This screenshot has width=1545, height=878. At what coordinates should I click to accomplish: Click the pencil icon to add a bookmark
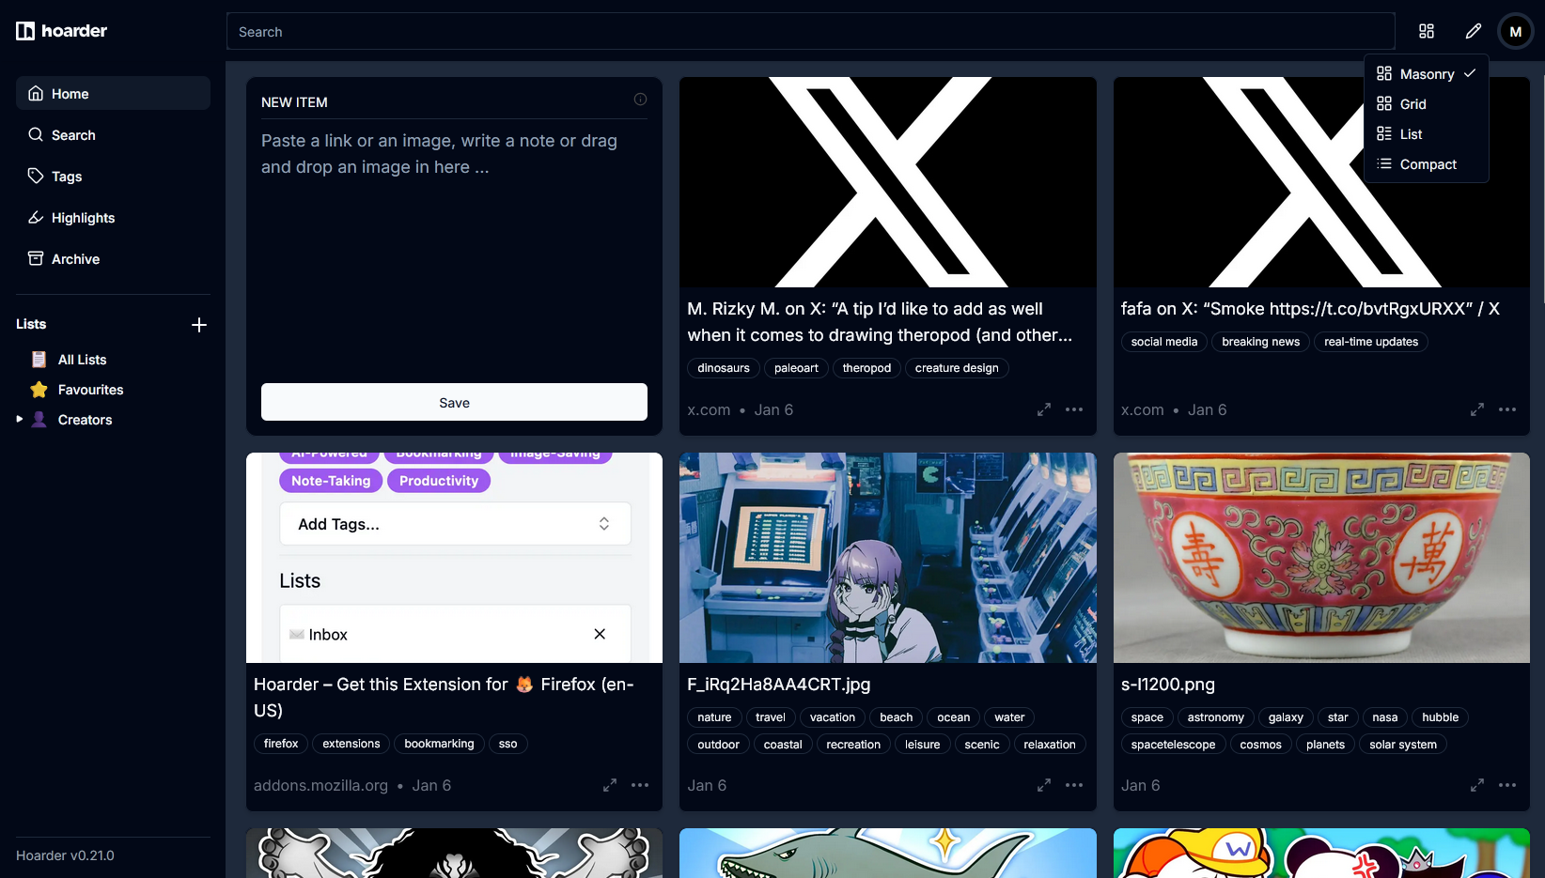[1473, 30]
